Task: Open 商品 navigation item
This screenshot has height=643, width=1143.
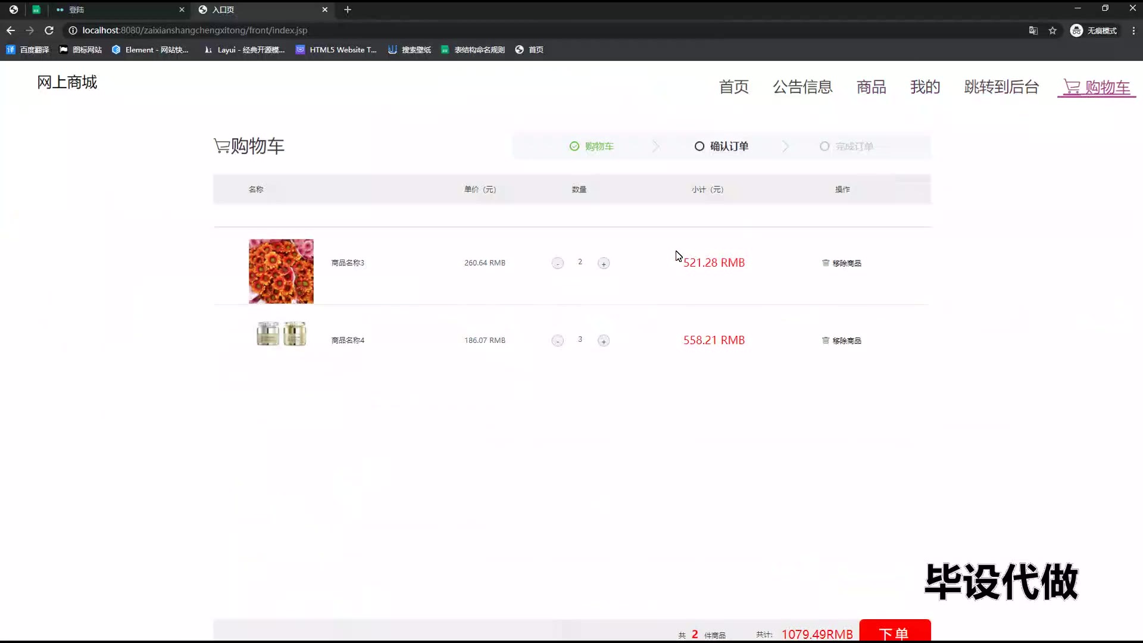Action: 871,87
